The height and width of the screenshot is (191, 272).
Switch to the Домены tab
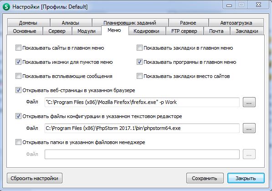pyautogui.click(x=28, y=23)
